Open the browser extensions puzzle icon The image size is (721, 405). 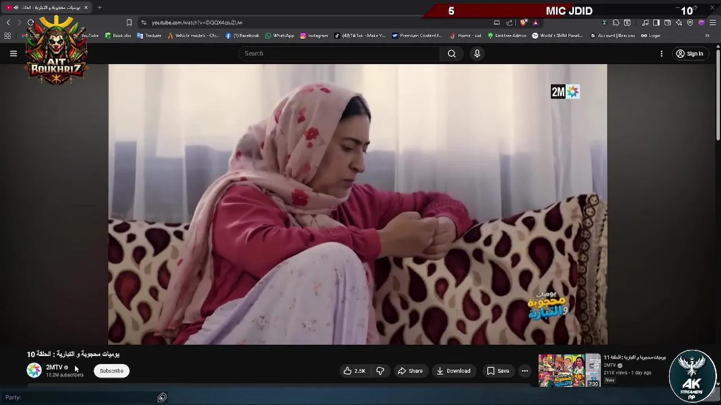point(616,22)
